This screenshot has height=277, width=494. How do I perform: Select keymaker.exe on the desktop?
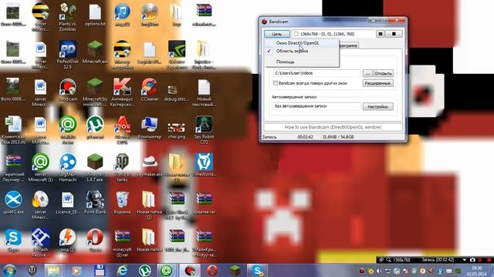(150, 165)
